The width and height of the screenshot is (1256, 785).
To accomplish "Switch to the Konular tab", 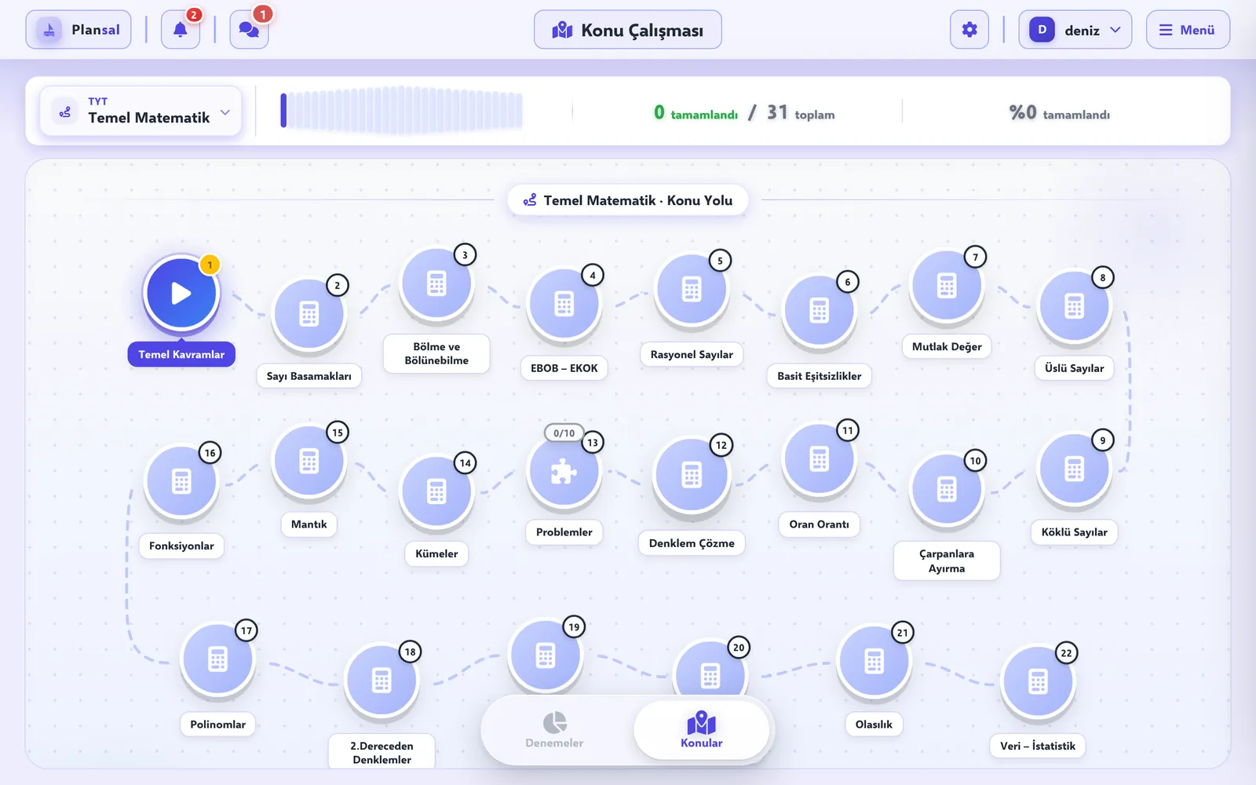I will point(701,731).
